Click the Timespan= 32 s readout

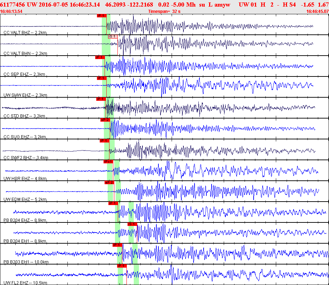point(164,11)
